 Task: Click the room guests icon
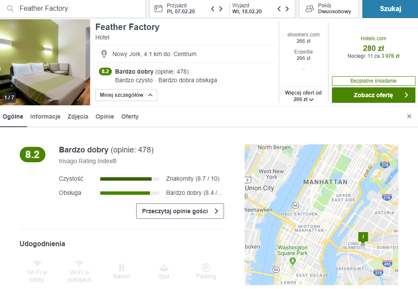point(310,9)
